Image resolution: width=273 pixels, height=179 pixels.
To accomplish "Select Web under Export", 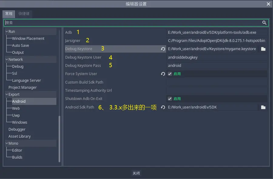I will [x=16, y=108].
